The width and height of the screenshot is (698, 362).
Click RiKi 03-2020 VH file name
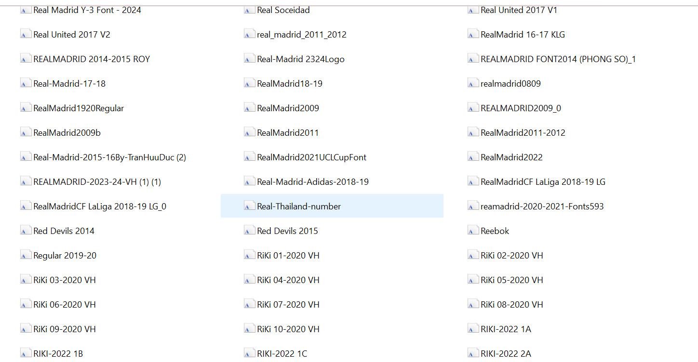click(65, 280)
